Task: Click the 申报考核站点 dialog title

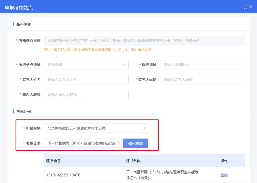Action: click(x=19, y=8)
